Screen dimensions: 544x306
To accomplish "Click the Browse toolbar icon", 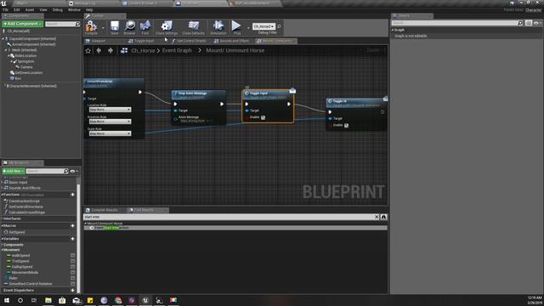I will (x=129, y=27).
